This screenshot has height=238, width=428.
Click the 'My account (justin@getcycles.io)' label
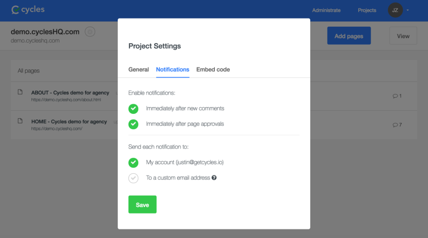click(x=185, y=162)
